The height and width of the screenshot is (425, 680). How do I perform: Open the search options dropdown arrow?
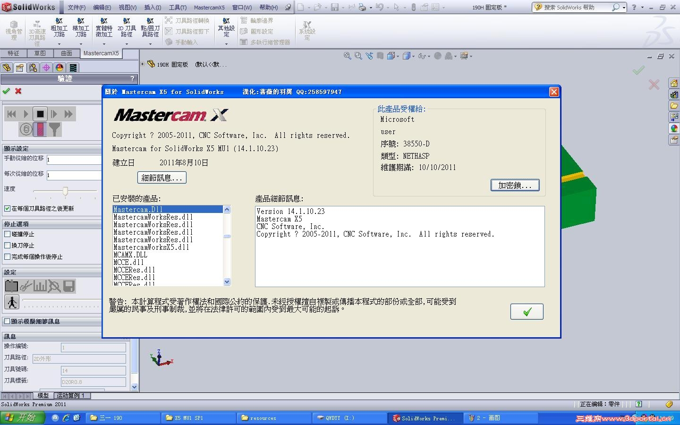pyautogui.click(x=624, y=7)
